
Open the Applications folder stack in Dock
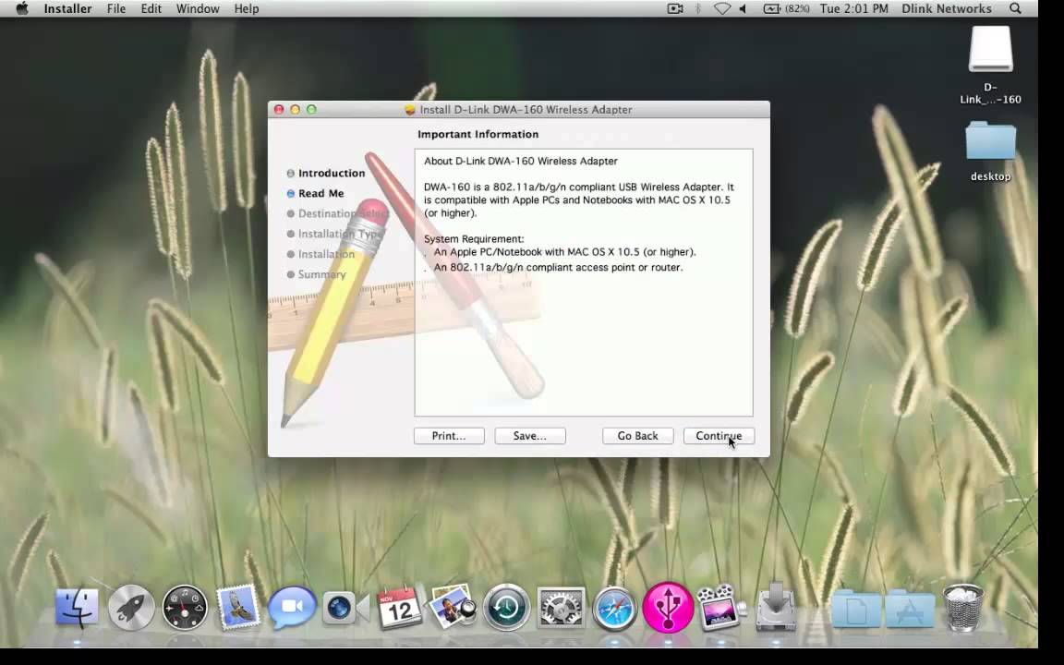[x=910, y=609]
